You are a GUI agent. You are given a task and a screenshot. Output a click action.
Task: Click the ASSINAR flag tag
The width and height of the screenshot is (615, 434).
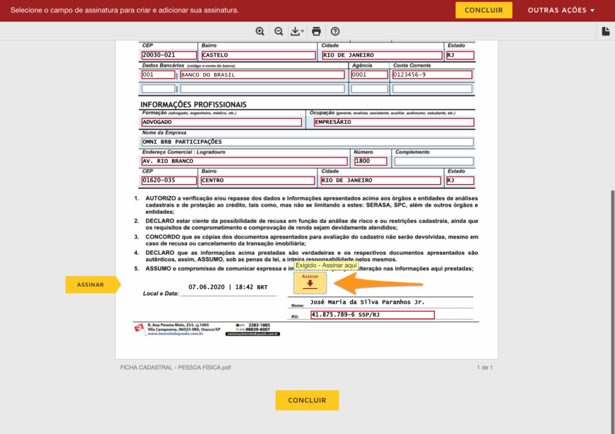(x=92, y=284)
